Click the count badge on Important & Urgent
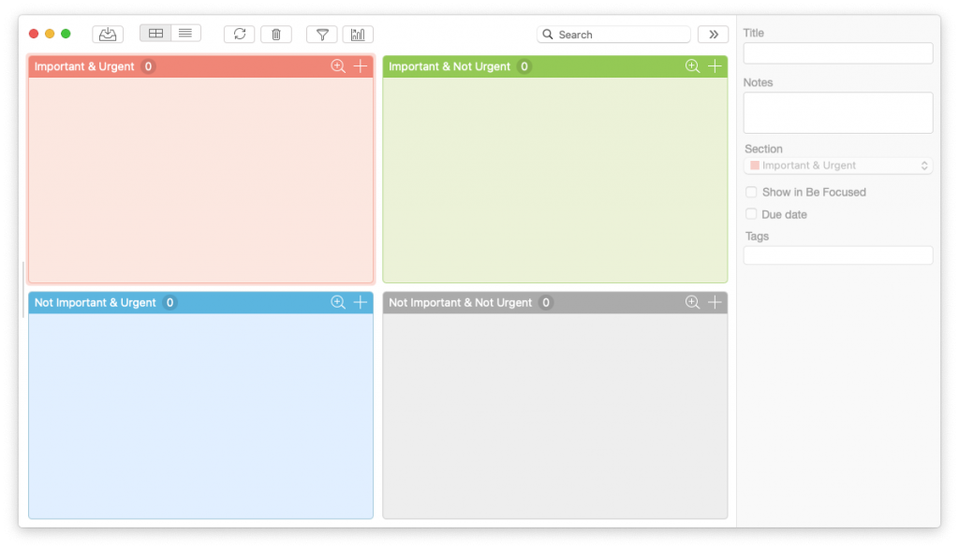The image size is (959, 549). 148,66
